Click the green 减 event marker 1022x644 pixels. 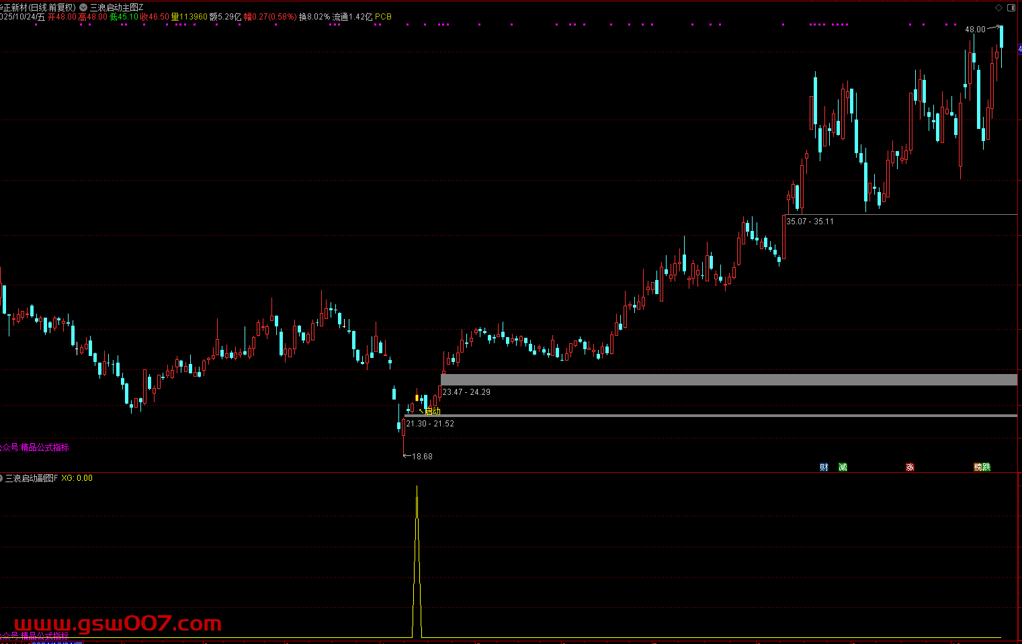point(843,467)
